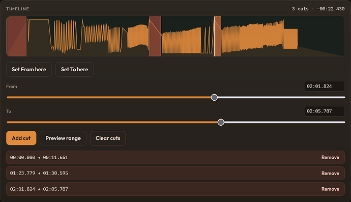Screen dimensions: 351x202
Task: Click the Set From here button
Action: pyautogui.click(x=29, y=69)
